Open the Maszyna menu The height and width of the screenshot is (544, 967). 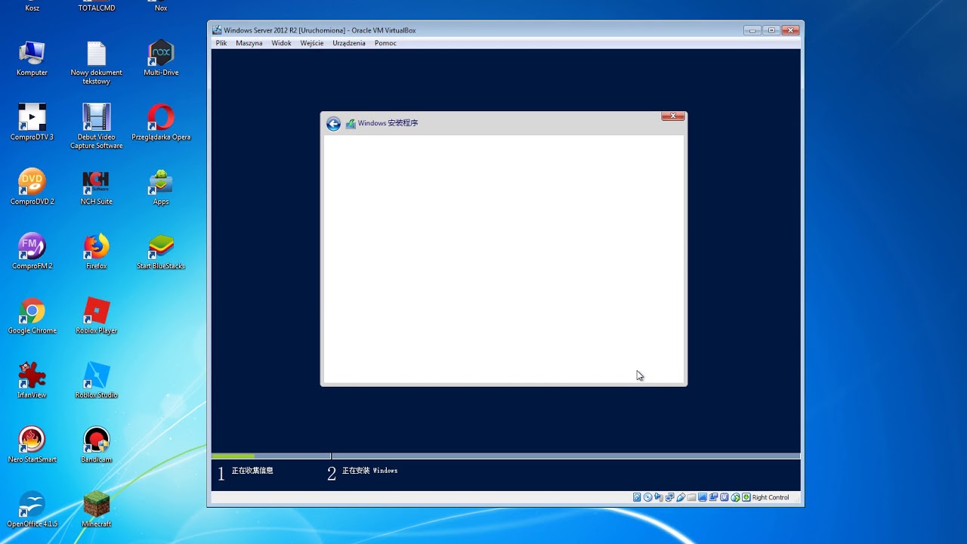click(x=249, y=43)
